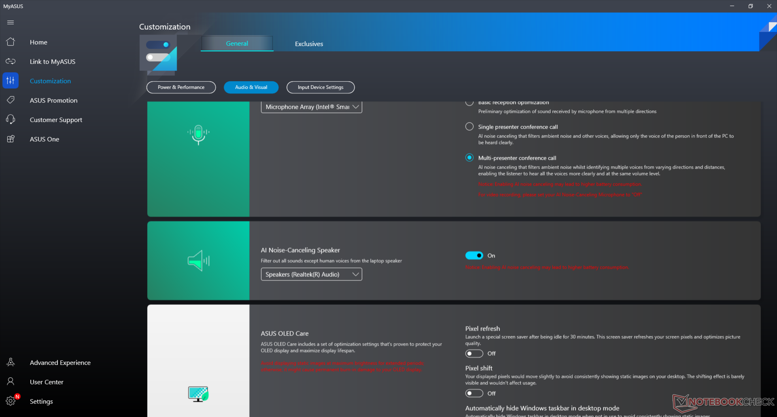Open the Settings page
This screenshot has height=417, width=777.
41,401
